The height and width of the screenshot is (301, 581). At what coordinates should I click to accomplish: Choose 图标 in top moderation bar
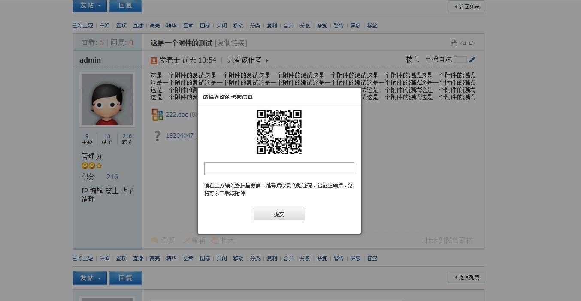coord(205,26)
